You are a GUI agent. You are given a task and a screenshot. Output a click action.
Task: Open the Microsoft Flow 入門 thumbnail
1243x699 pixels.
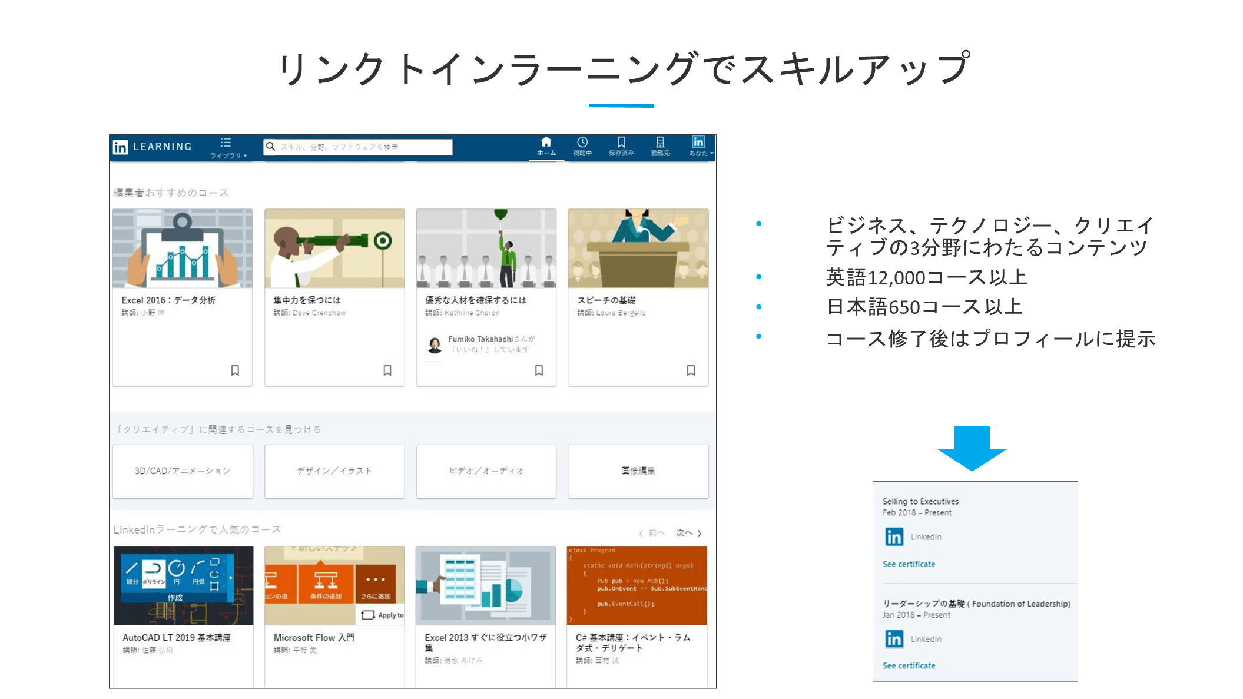coord(334,586)
